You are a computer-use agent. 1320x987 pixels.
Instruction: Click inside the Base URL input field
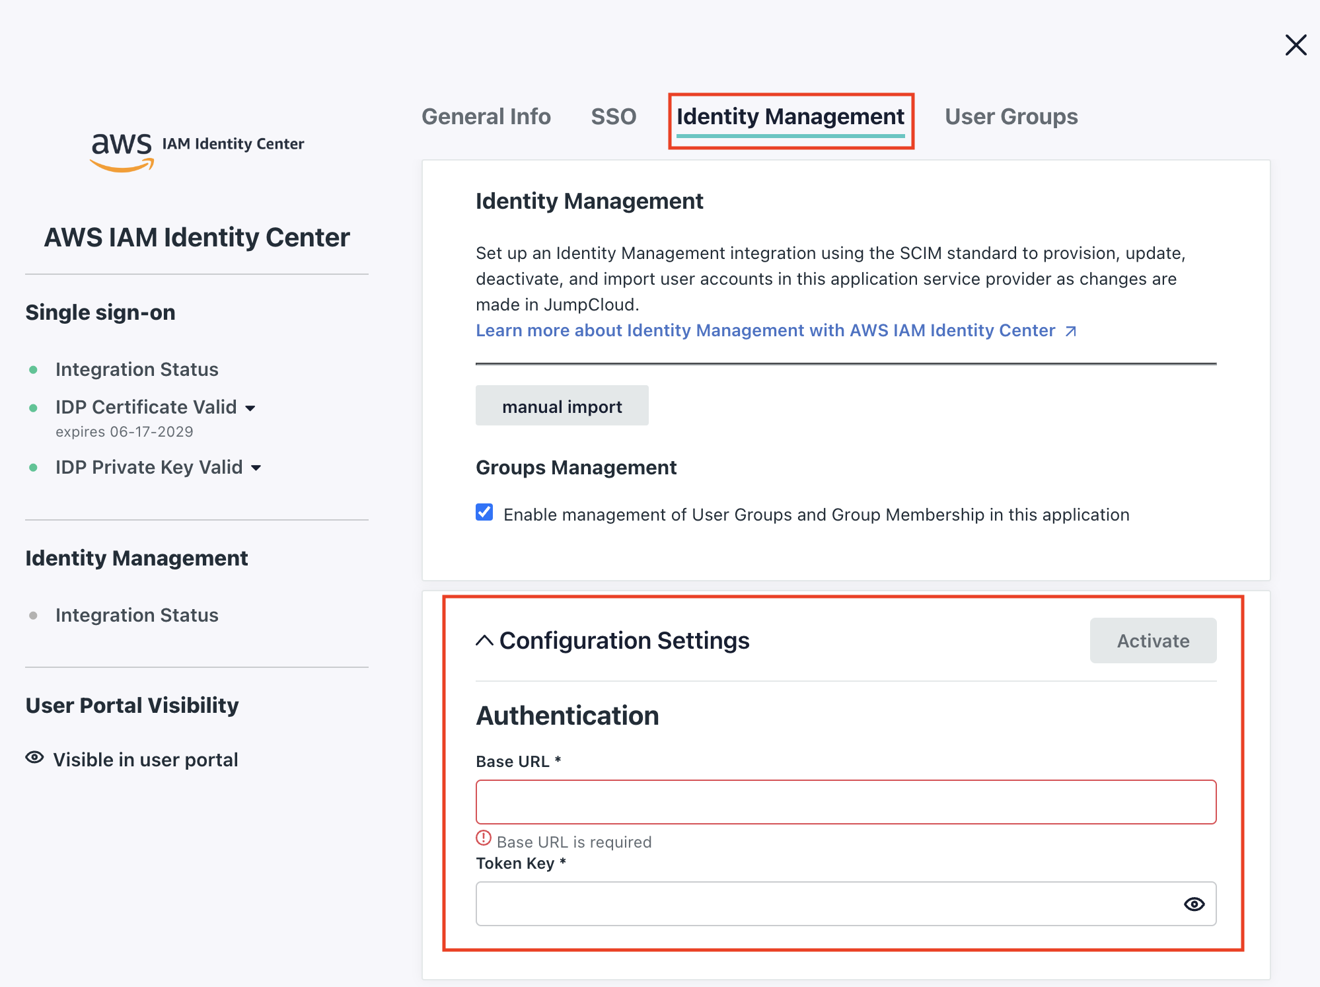pos(846,801)
